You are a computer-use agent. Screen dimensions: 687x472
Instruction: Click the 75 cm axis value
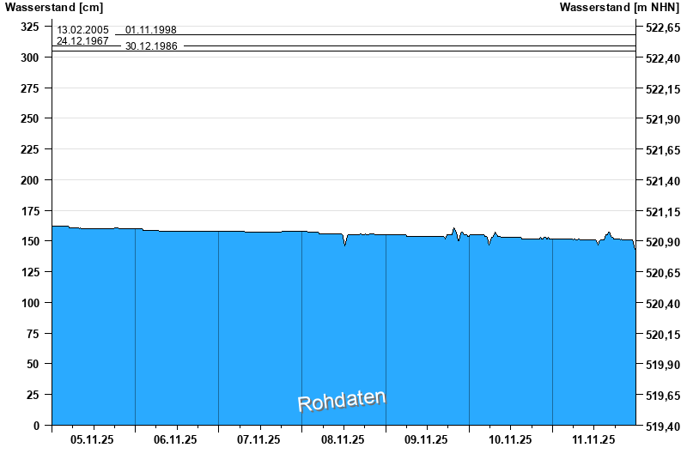pos(33,333)
